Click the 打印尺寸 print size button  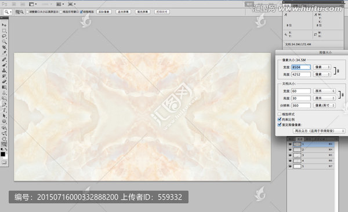pos(162,12)
